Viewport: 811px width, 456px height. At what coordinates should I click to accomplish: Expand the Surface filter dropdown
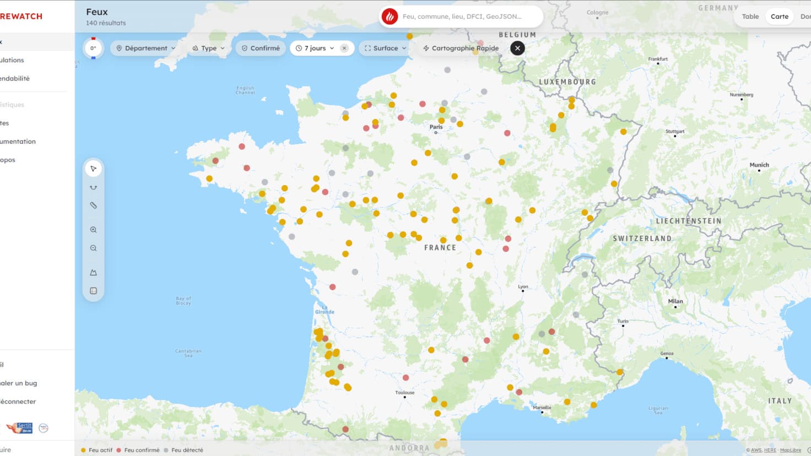[x=386, y=48]
